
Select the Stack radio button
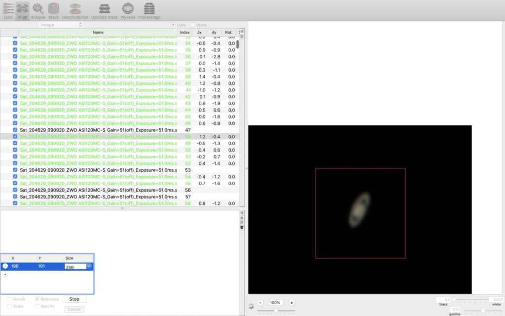tap(193, 25)
